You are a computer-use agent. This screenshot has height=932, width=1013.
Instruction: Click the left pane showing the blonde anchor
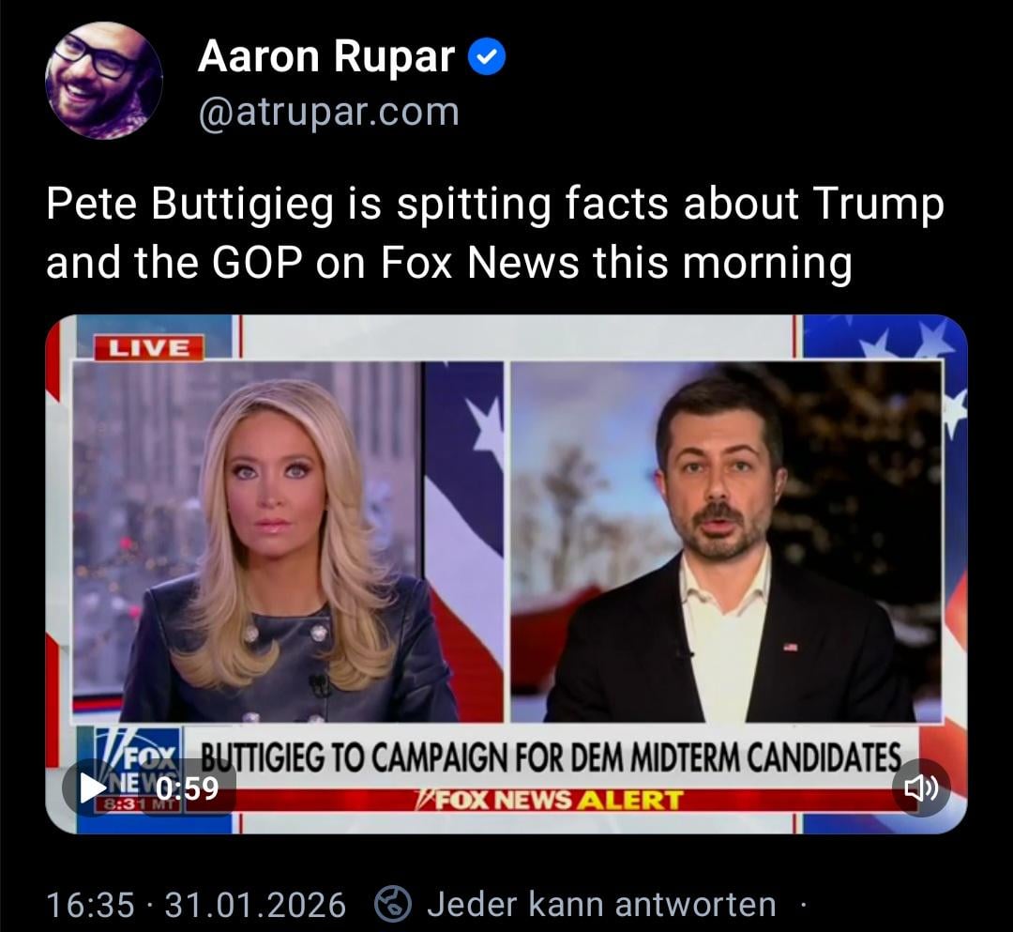click(x=288, y=542)
